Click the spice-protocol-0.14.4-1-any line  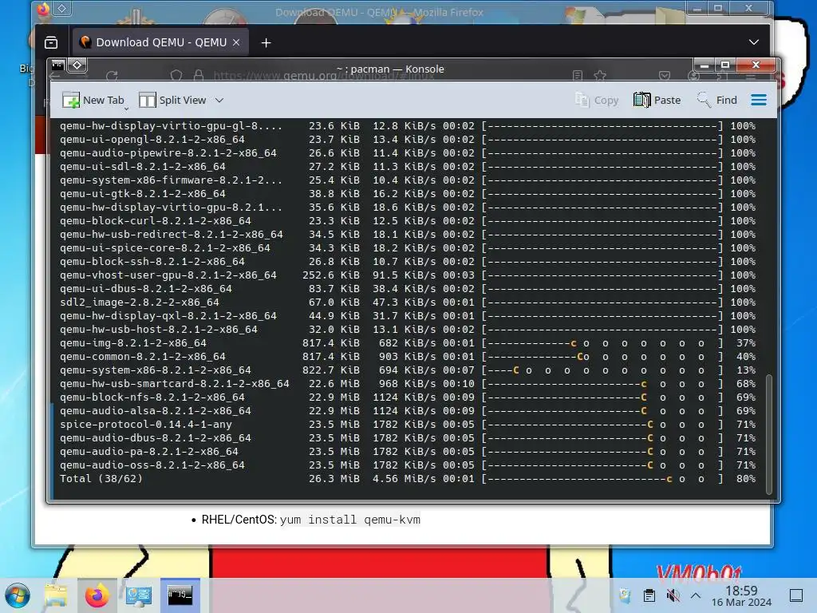click(408, 425)
